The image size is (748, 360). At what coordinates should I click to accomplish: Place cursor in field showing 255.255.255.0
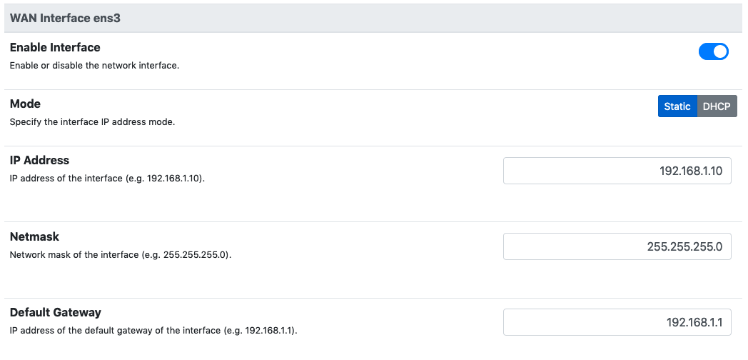point(617,246)
